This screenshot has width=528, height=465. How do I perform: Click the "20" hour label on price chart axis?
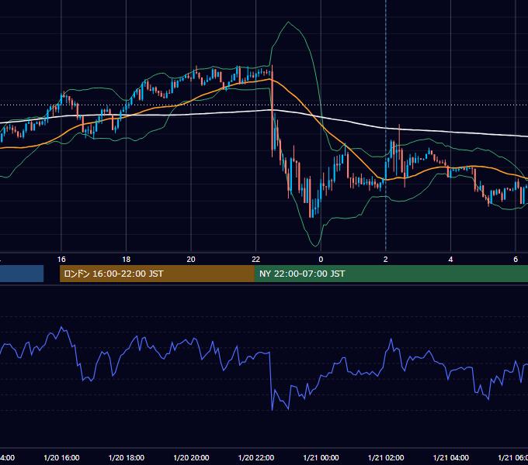tap(191, 259)
